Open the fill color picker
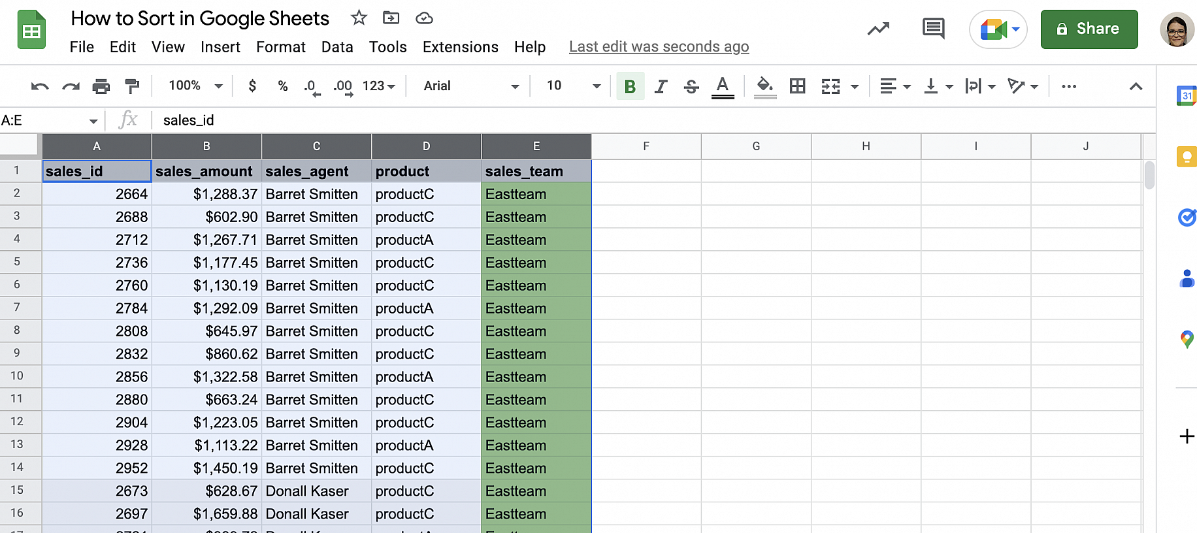The image size is (1197, 533). pos(764,86)
